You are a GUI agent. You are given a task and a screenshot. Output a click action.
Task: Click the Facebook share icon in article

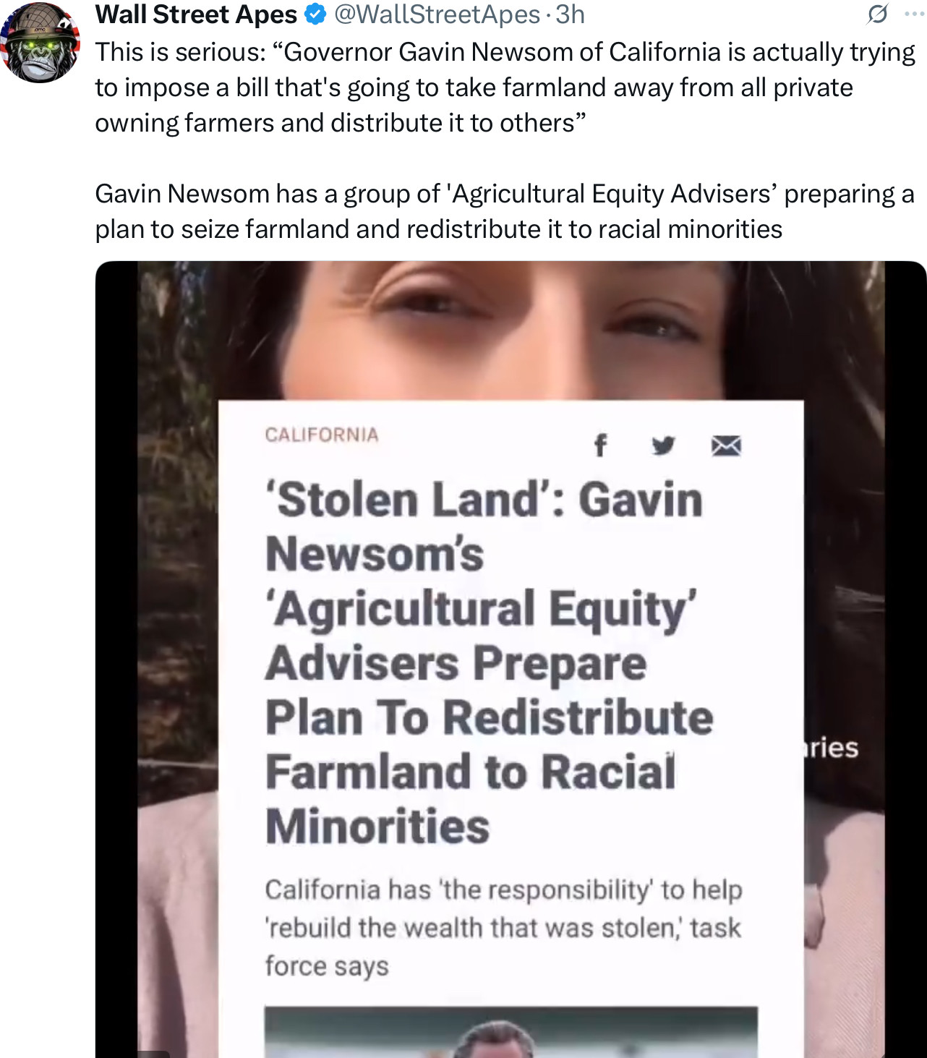tap(599, 445)
